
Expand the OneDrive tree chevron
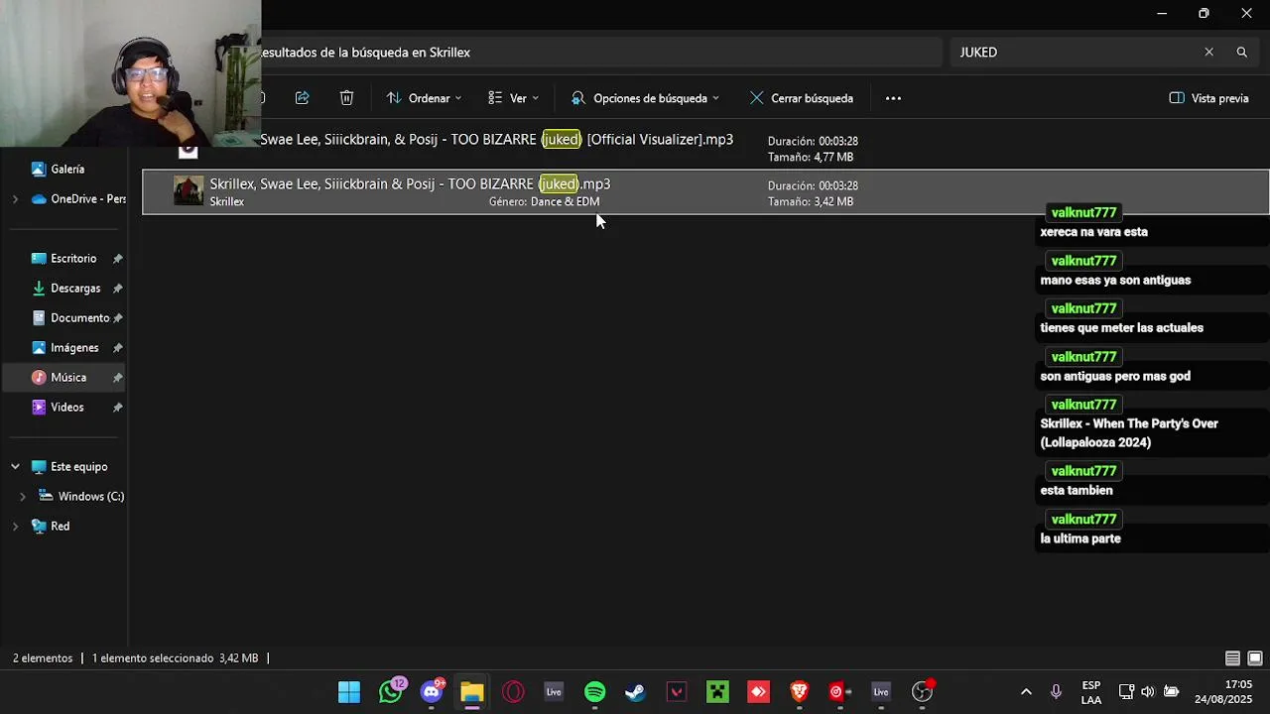(x=15, y=199)
